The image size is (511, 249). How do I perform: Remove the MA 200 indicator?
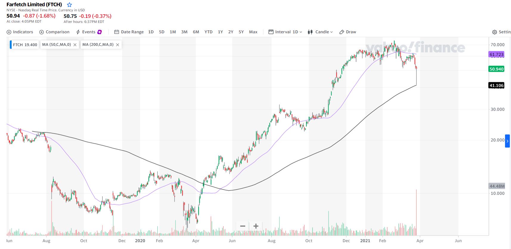[x=118, y=45]
